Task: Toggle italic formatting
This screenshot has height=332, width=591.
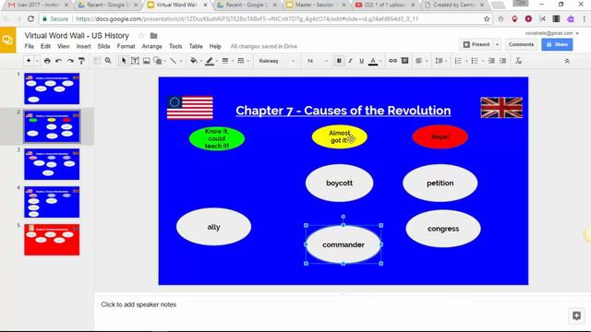Action: (x=350, y=61)
